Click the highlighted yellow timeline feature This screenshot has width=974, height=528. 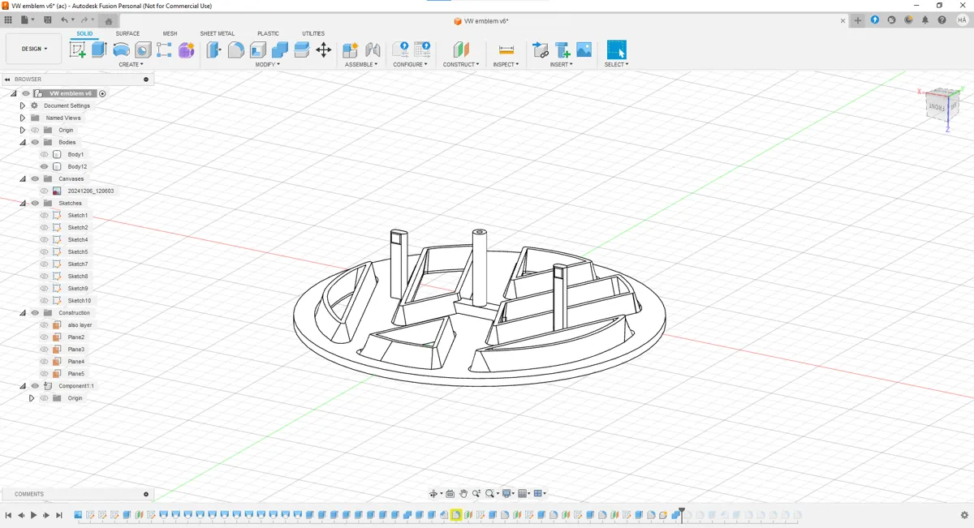456,515
